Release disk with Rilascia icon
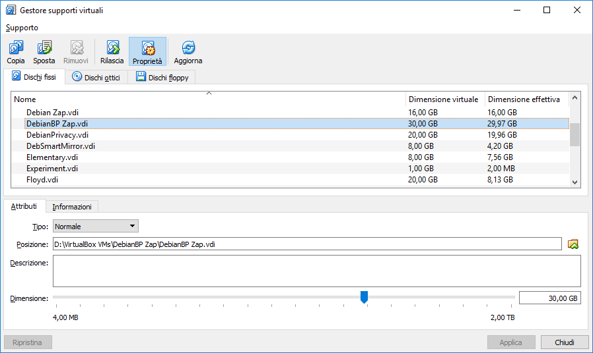 [x=112, y=48]
